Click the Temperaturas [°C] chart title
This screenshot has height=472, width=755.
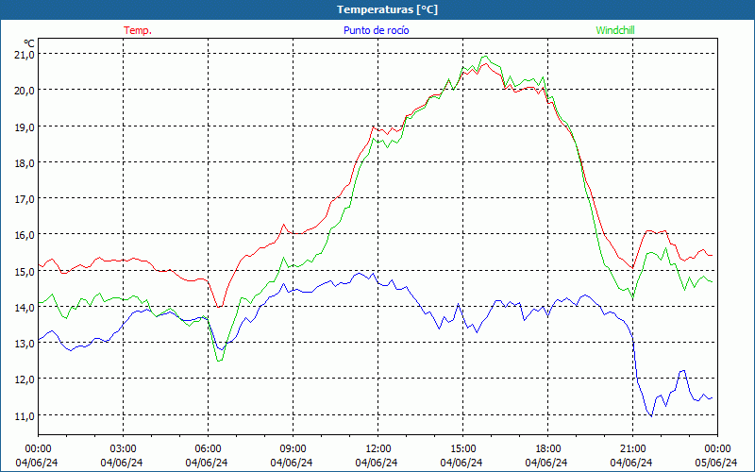coord(387,9)
